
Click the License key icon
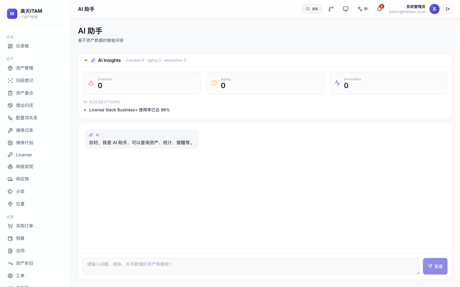click(x=10, y=155)
